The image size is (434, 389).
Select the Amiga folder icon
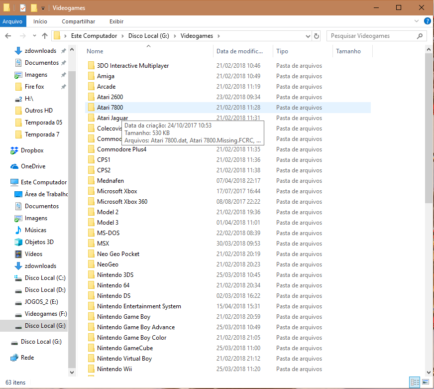tap(91, 76)
